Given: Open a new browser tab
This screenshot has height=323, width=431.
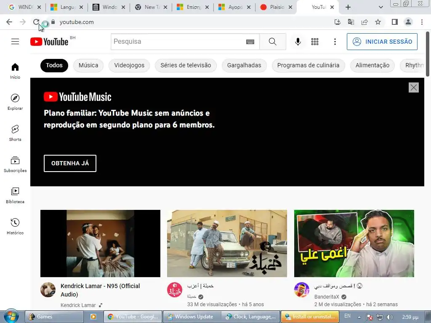Looking at the screenshot, I should pos(348,7).
